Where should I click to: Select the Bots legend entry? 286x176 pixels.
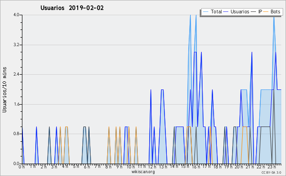(x=272, y=11)
